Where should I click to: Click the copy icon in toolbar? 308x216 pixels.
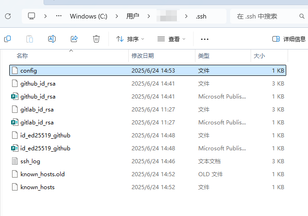7,39
